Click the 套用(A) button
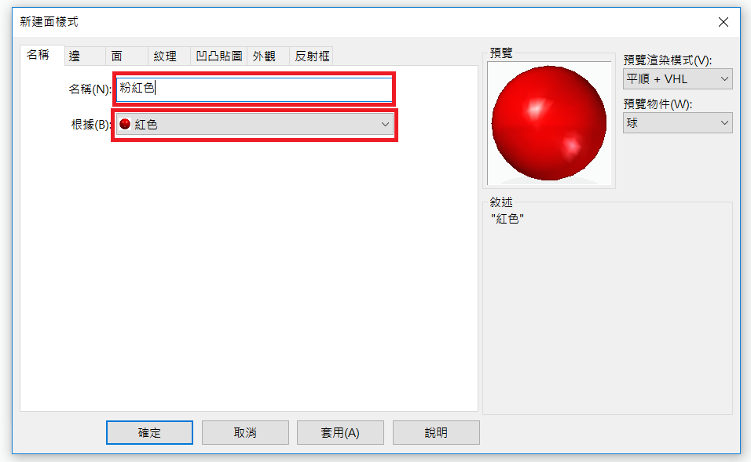The height and width of the screenshot is (462, 751). (x=340, y=432)
